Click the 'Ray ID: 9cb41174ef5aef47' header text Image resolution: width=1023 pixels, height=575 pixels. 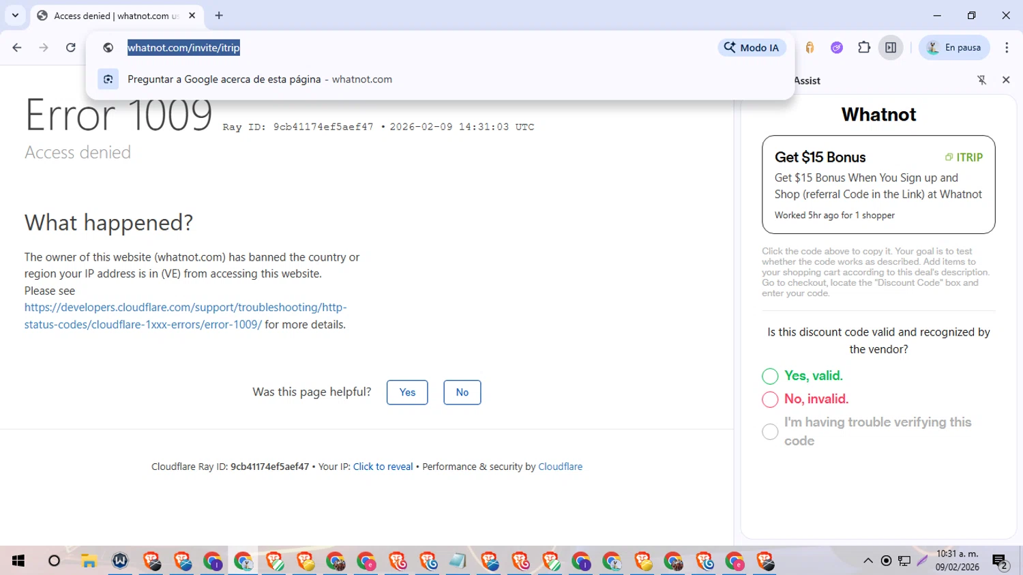(298, 127)
